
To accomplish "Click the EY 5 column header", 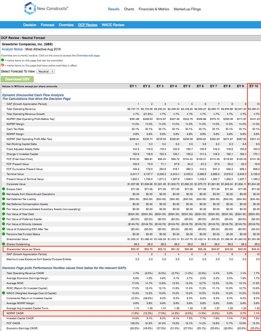I will click(187, 86).
